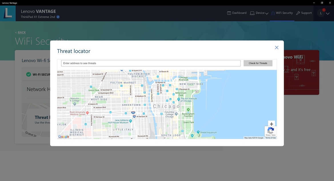Open the Dashboard menu item
Screen dimensions: 334x181
tap(237, 13)
